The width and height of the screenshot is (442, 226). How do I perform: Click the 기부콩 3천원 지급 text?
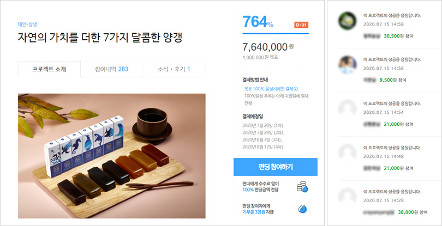click(258, 212)
